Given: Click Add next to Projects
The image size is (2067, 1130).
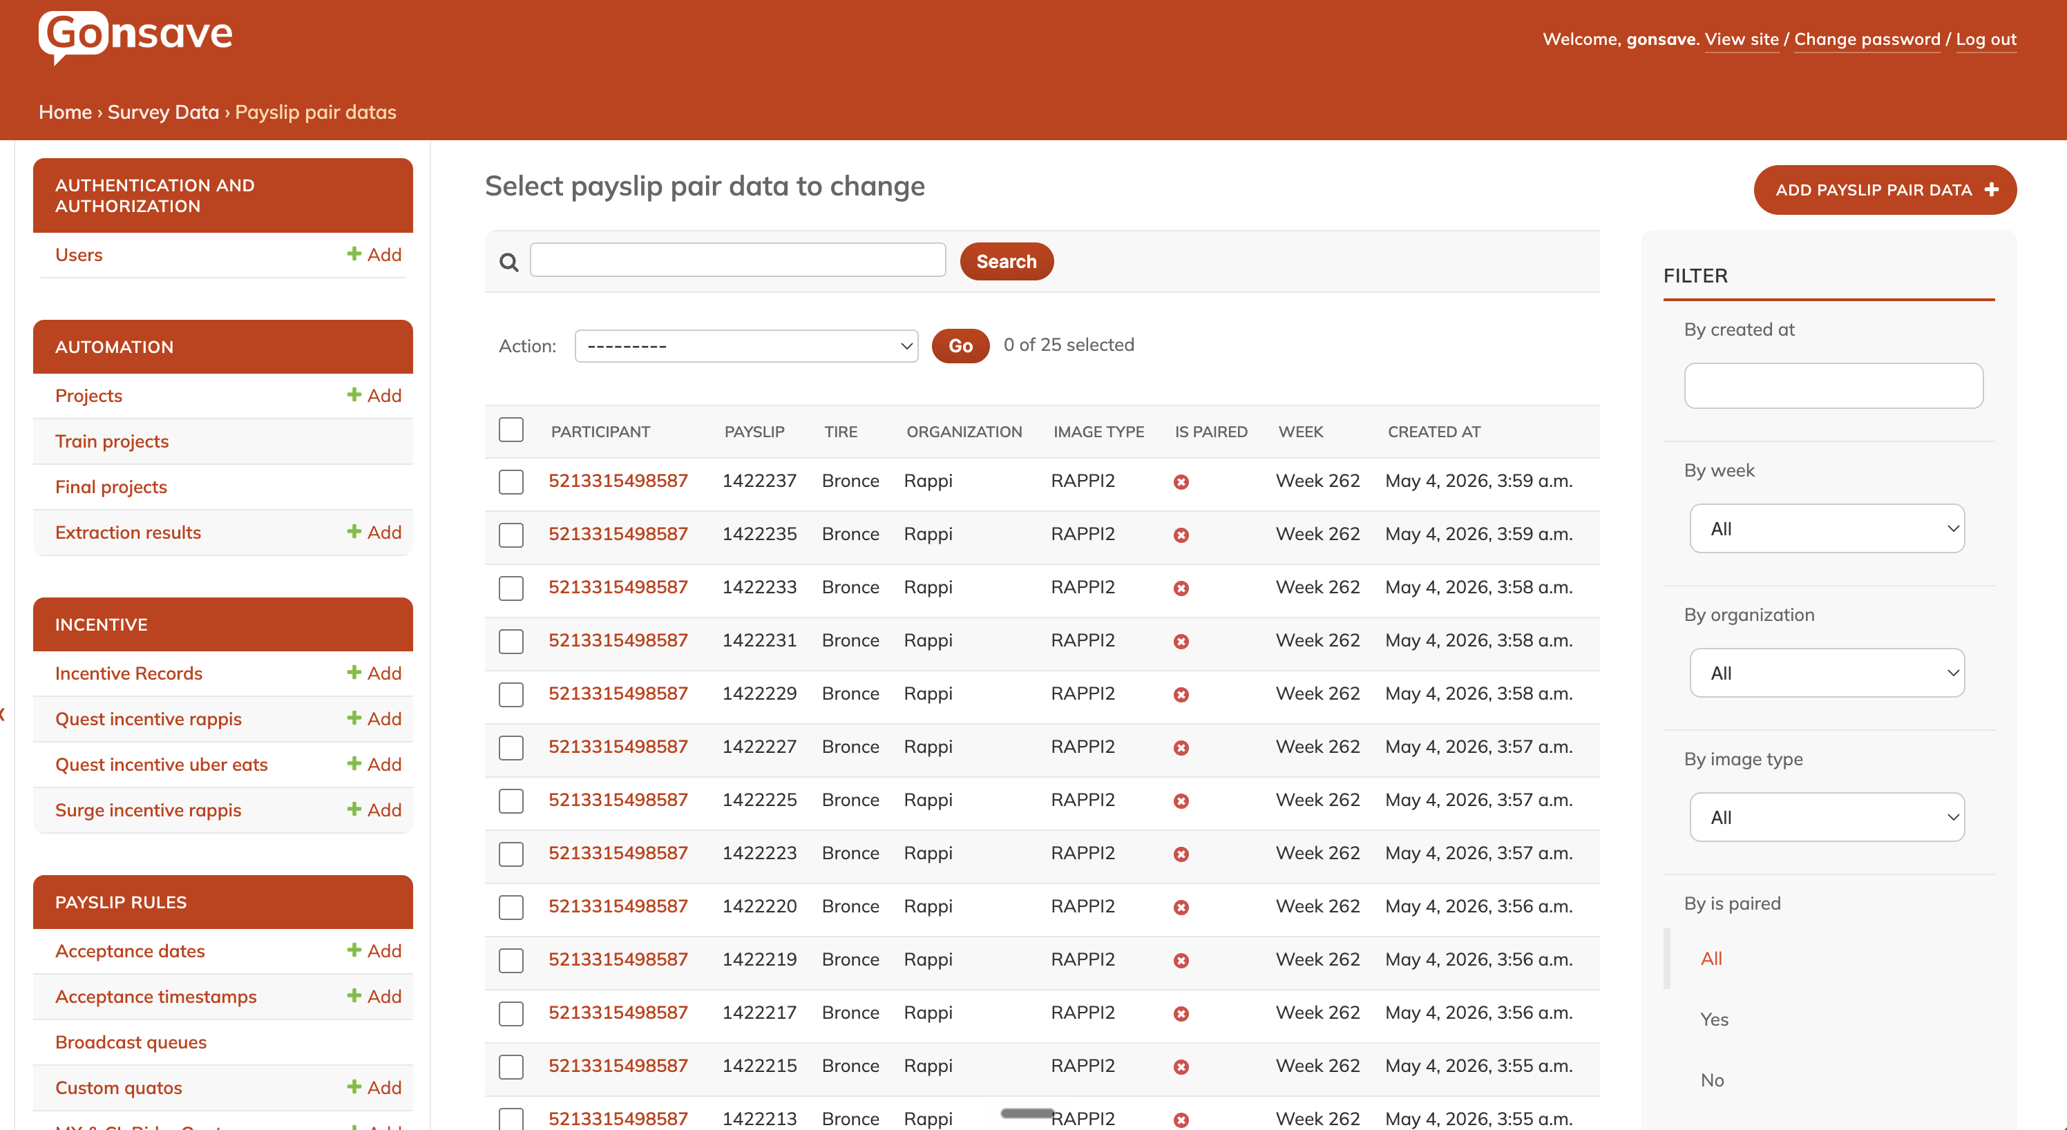Looking at the screenshot, I should click(x=374, y=395).
